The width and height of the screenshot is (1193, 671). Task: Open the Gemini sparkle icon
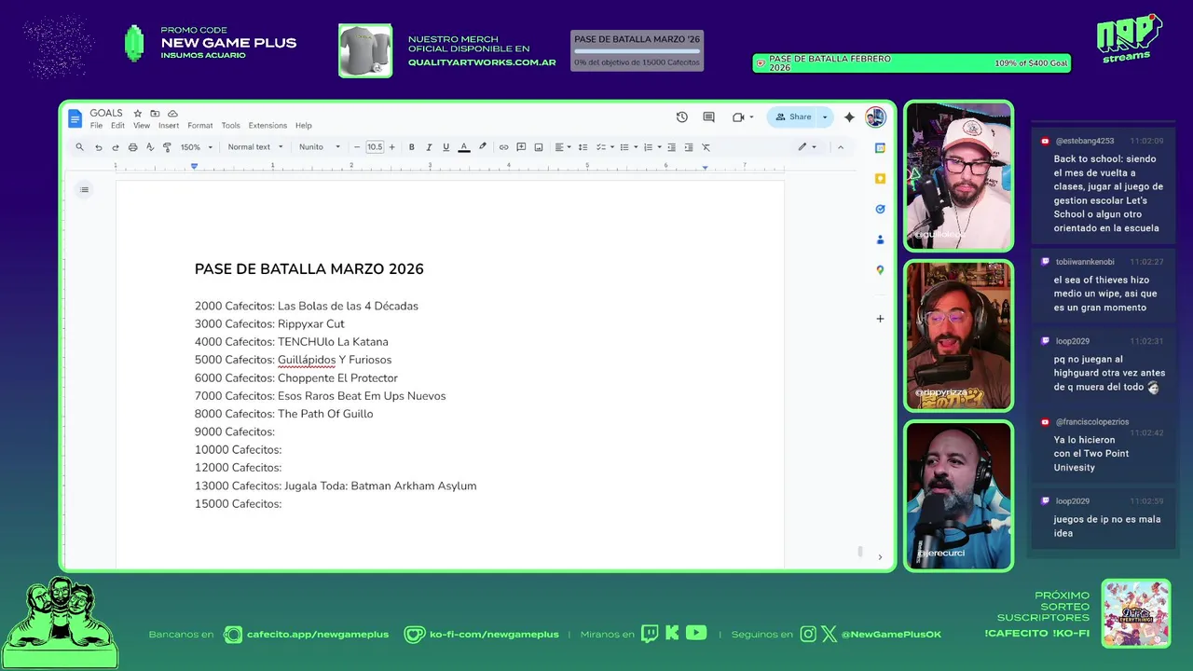[x=849, y=117]
